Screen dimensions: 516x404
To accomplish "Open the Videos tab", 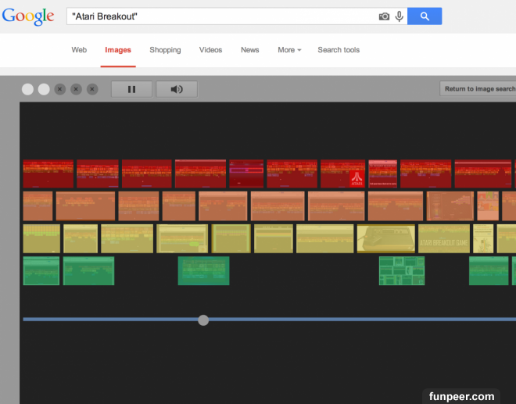I will coord(210,50).
